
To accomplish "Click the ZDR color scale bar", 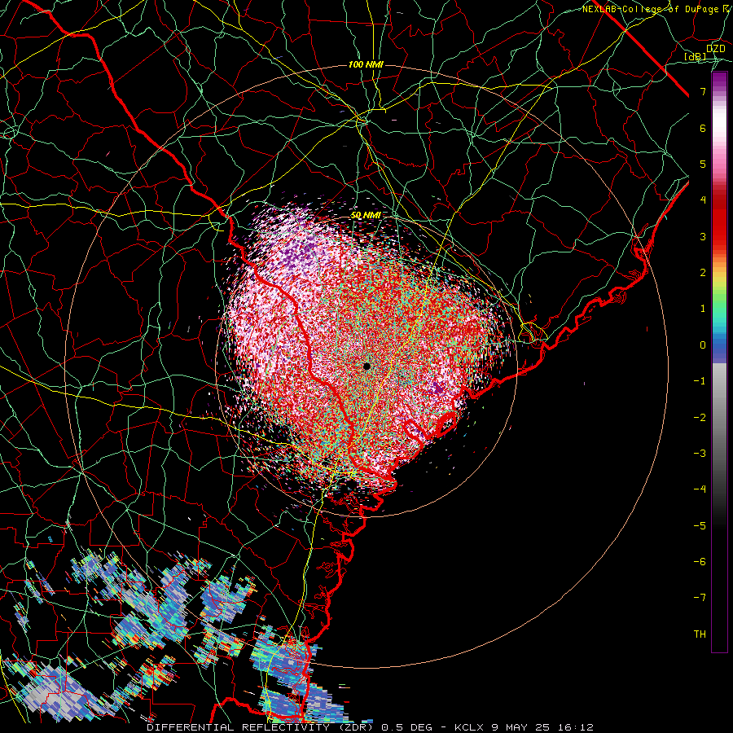I will click(719, 362).
